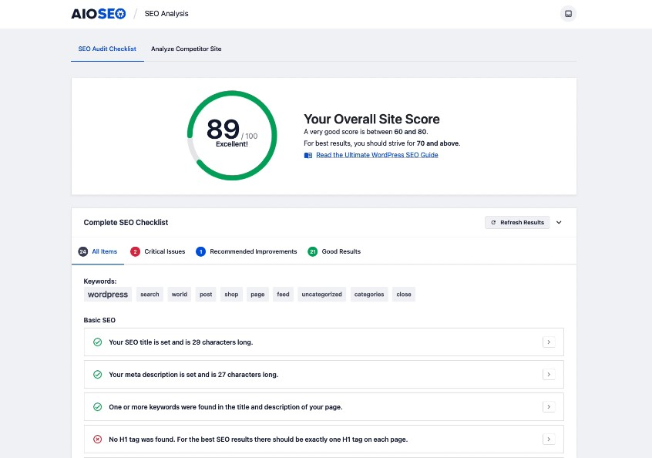Image resolution: width=652 pixels, height=458 pixels.
Task: Open the help icon in top-right corner
Action: [568, 14]
